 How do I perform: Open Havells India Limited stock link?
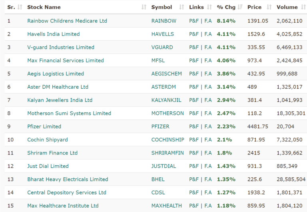[53, 34]
